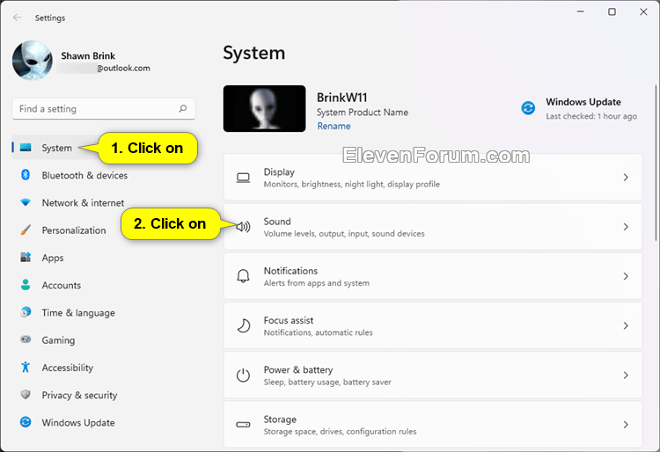Open the Notifications settings title
This screenshot has height=452, width=660.
coord(290,271)
